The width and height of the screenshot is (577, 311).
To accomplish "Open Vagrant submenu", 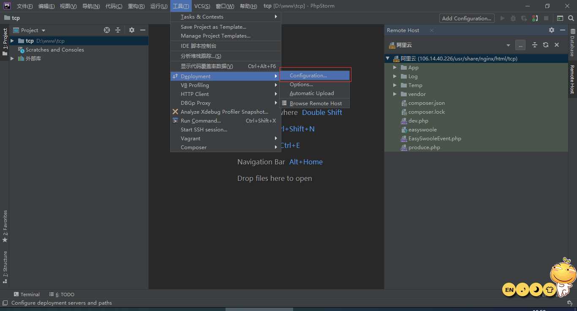I will click(x=226, y=138).
